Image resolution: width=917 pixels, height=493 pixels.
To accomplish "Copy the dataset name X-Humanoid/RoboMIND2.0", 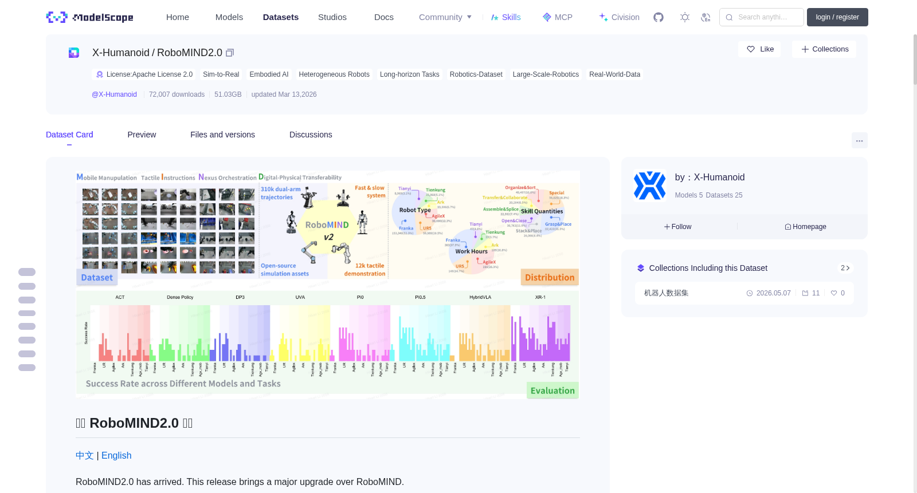I will click(230, 53).
